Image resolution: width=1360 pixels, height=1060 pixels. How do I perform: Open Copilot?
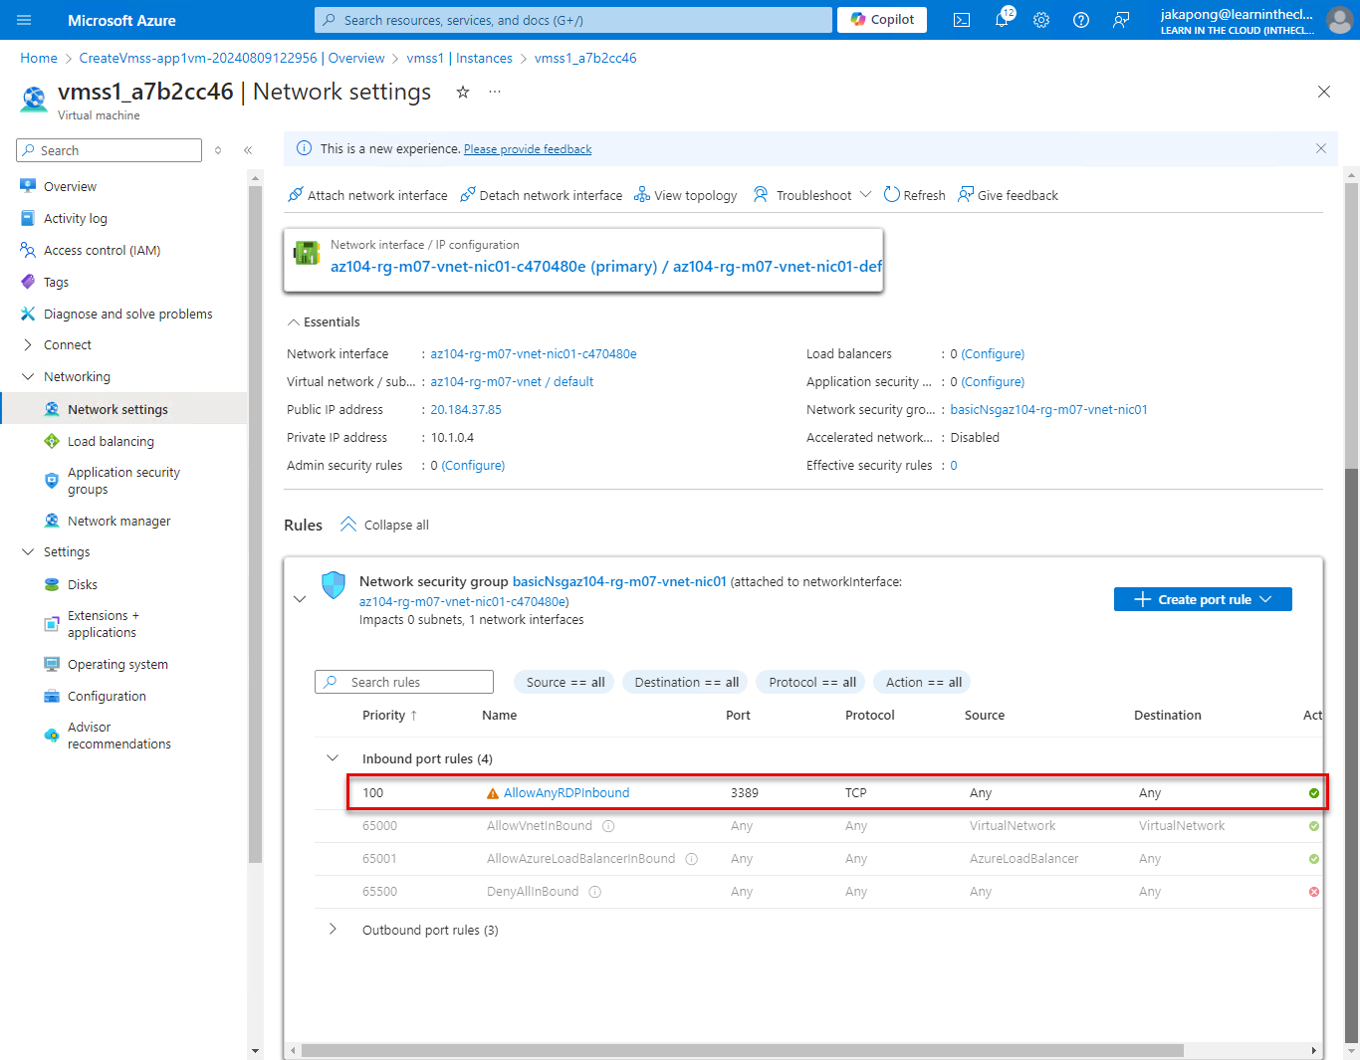pyautogui.click(x=882, y=20)
